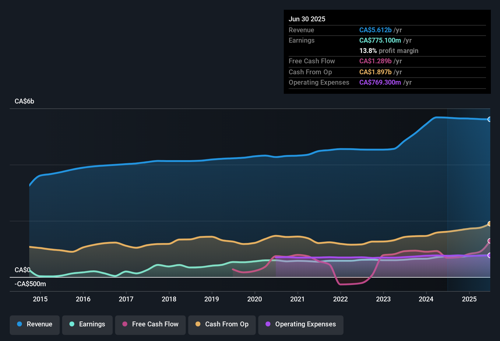Click the Operating Expenses endpoint marker
Image resolution: width=500 pixels, height=341 pixels.
[x=490, y=256]
